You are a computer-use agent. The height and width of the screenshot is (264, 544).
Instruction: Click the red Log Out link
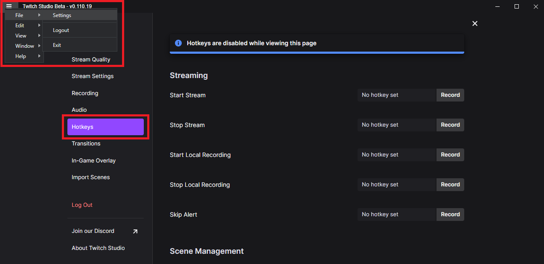[82, 205]
